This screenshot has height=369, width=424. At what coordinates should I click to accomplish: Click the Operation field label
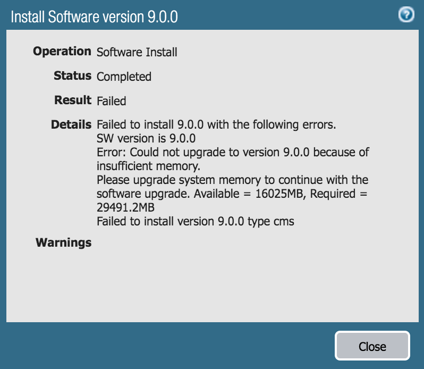[x=62, y=52]
